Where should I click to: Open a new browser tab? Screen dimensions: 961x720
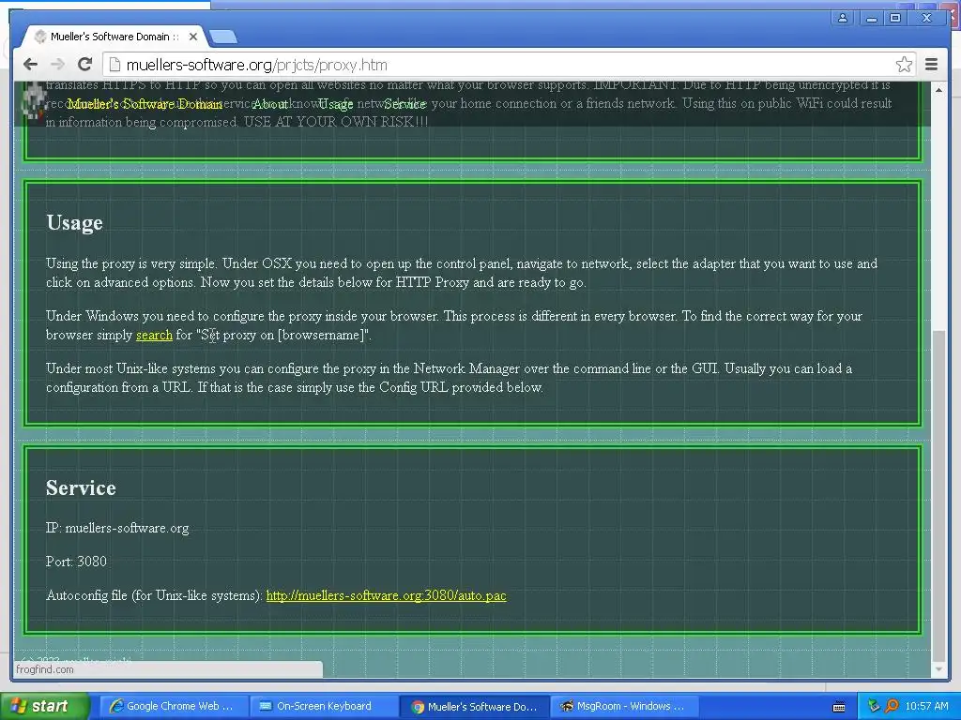(223, 37)
